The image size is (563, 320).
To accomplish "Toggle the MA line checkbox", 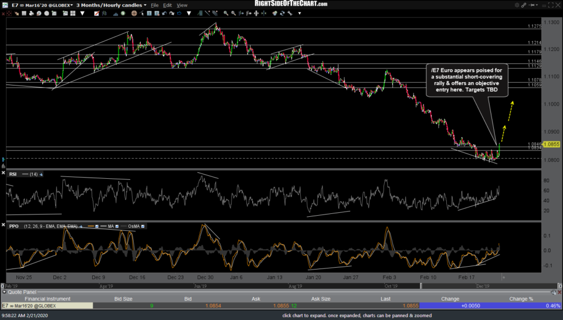I will tap(117, 226).
